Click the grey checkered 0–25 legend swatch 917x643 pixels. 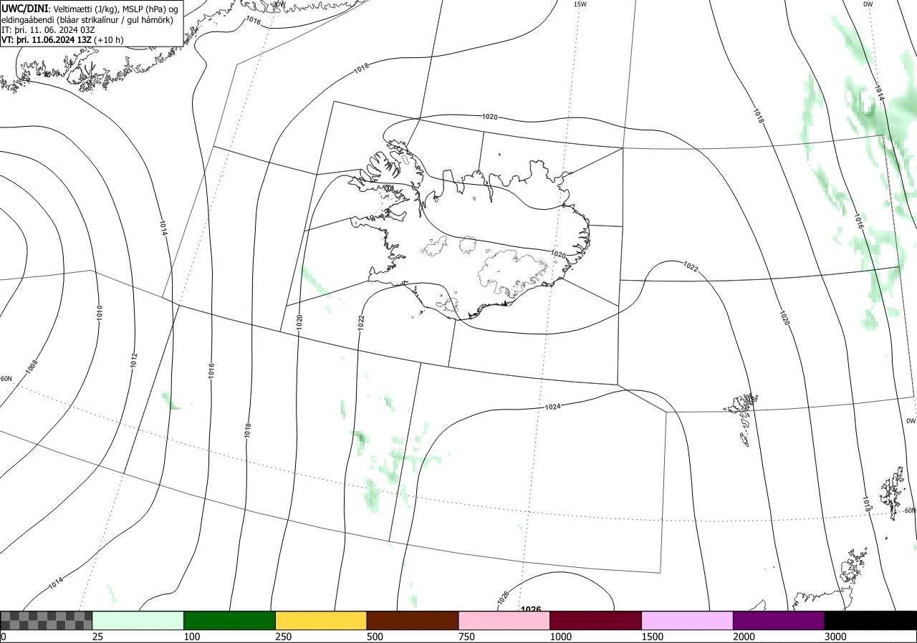pos(47,620)
